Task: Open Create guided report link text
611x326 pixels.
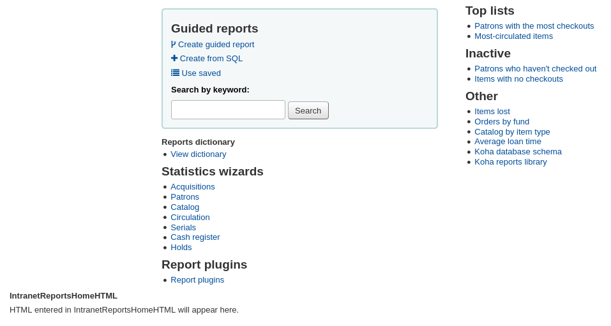Action: [x=216, y=45]
